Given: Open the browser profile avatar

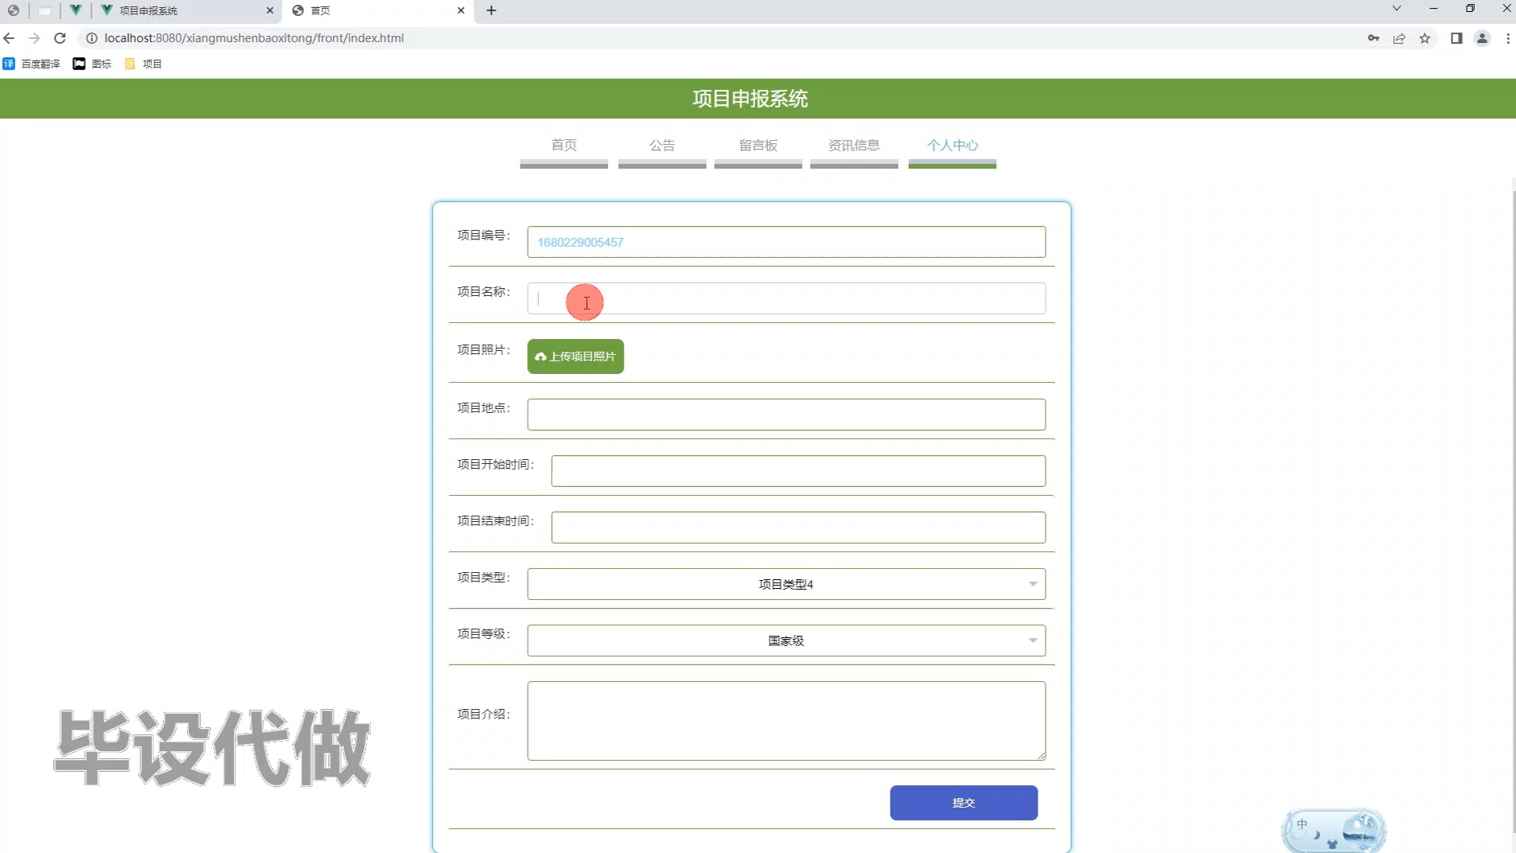Looking at the screenshot, I should click(1482, 38).
